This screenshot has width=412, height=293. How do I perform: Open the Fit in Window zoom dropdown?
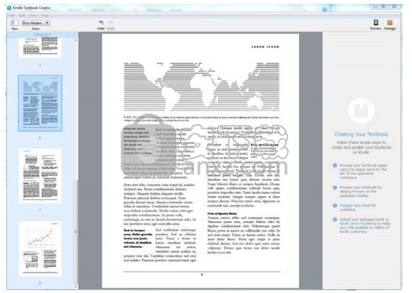pyautogui.click(x=36, y=23)
